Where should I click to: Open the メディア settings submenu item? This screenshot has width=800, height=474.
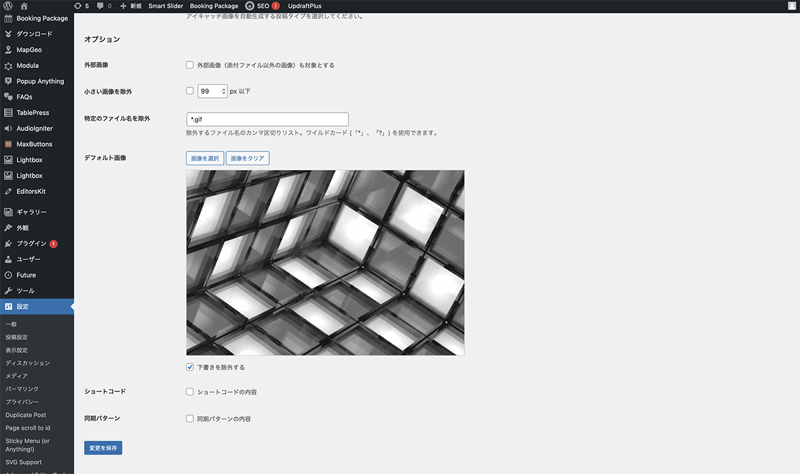click(17, 376)
